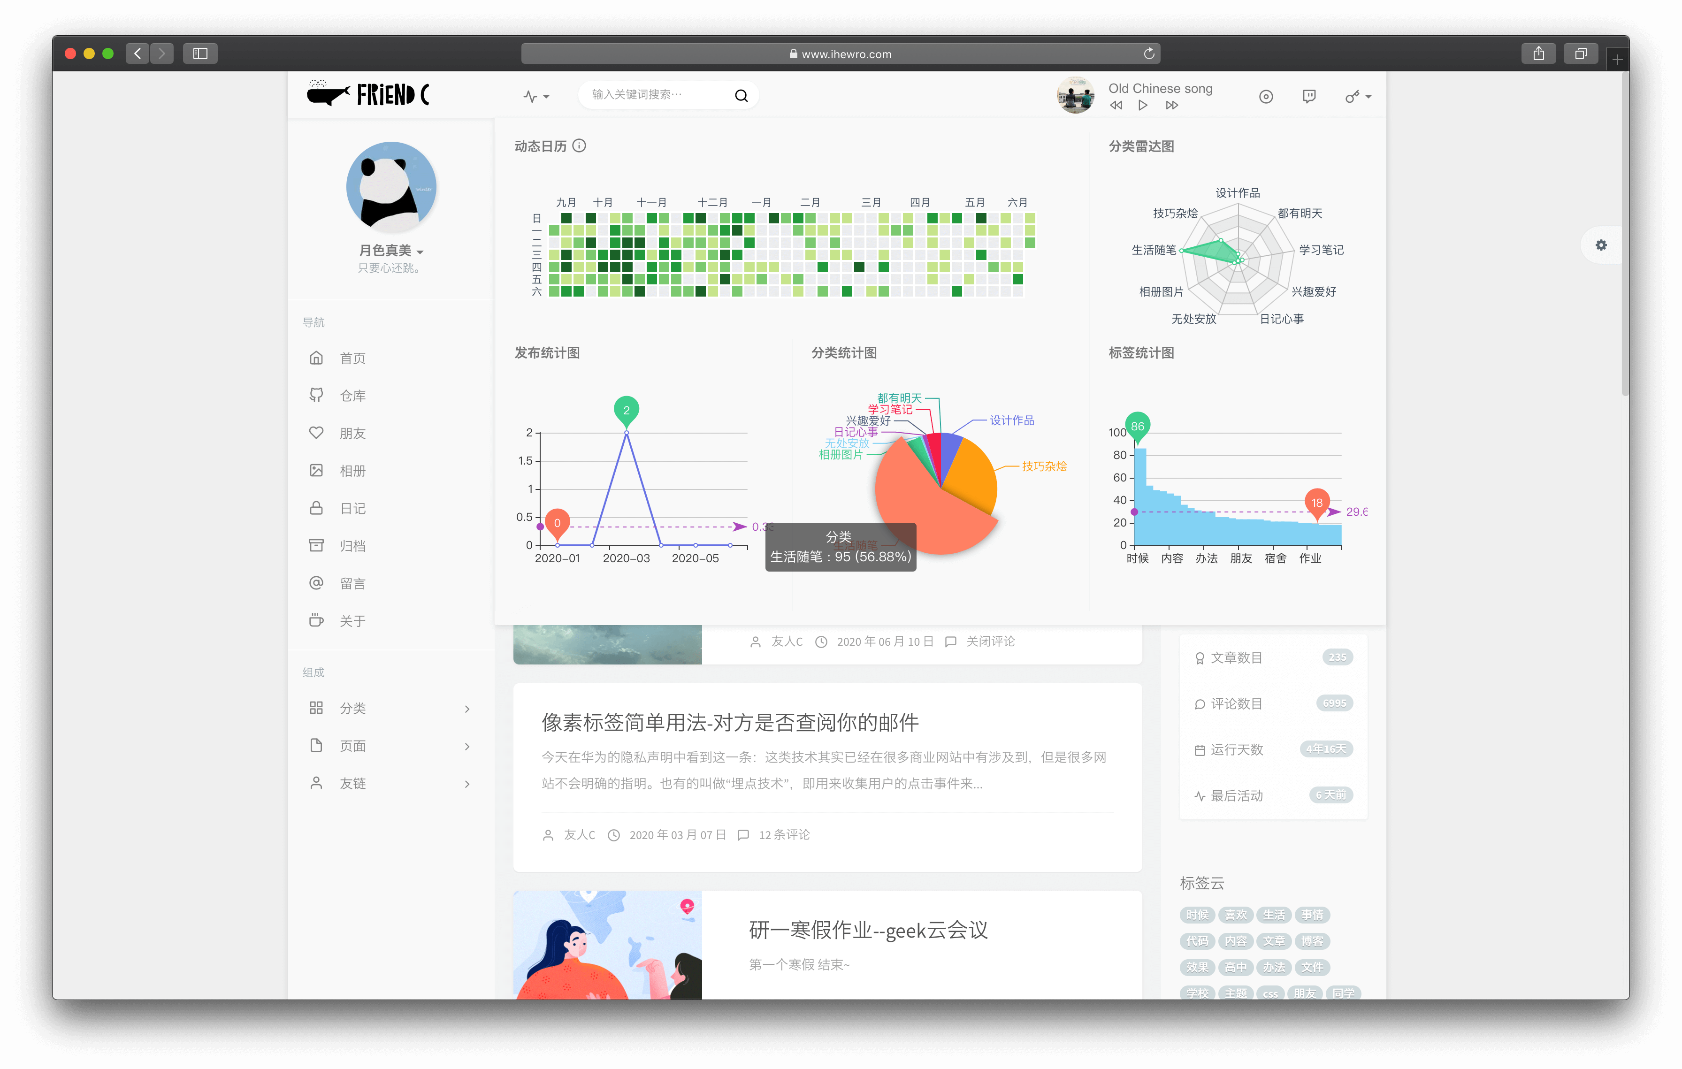The width and height of the screenshot is (1682, 1069).
Task: Click the FRIEND C whale logo
Action: pyautogui.click(x=368, y=94)
